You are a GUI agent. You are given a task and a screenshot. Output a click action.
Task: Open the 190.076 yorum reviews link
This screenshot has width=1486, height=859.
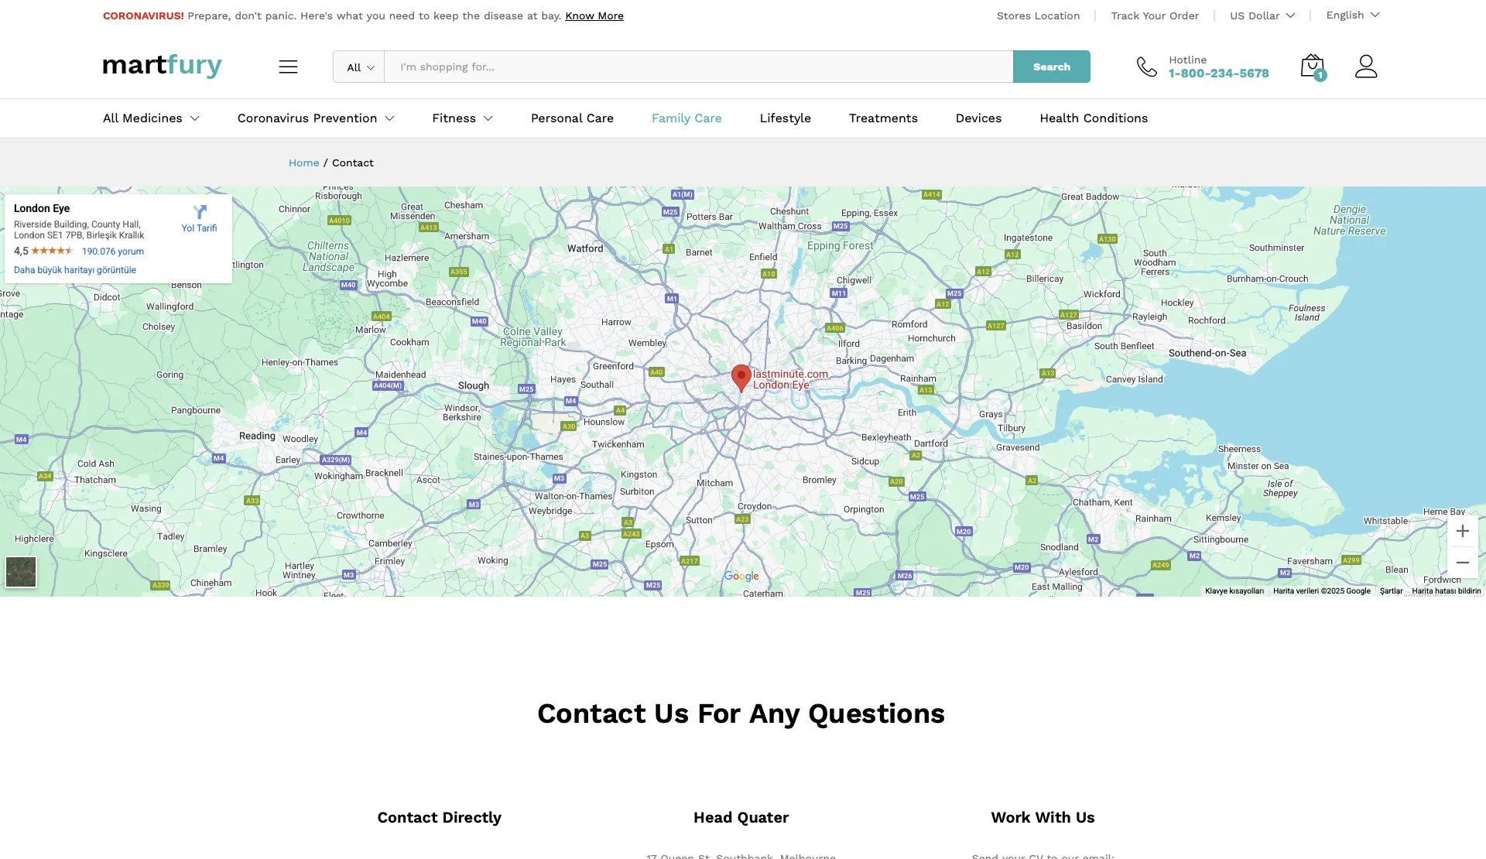point(113,252)
